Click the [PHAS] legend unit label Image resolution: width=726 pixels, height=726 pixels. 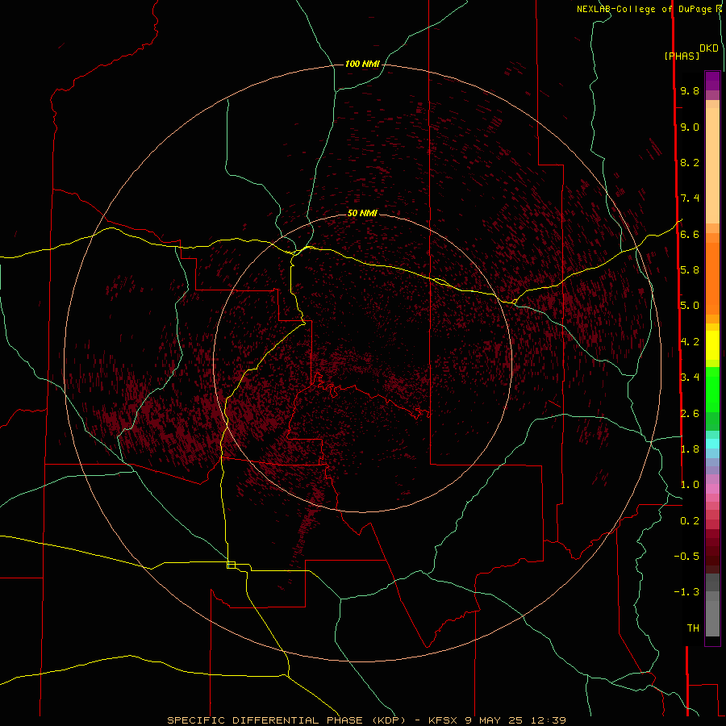tap(682, 56)
